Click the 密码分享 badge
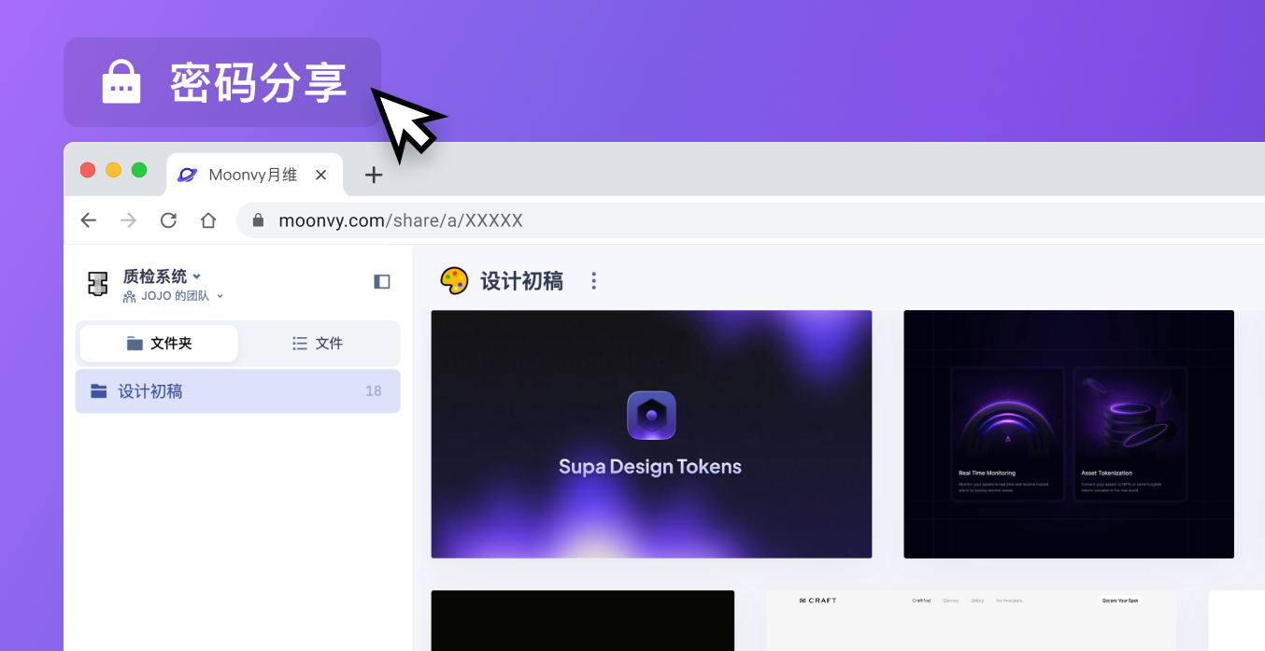Viewport: 1265px width, 651px height. (x=222, y=82)
